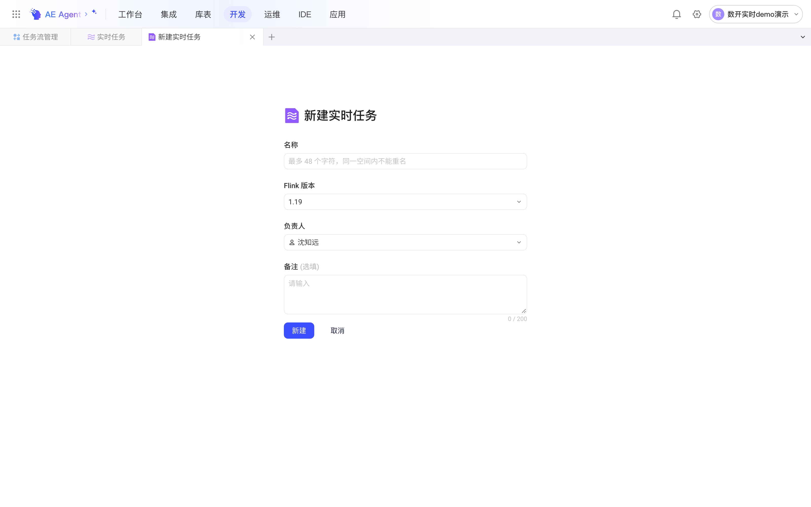
Task: Go to 工作台 menu
Action: point(130,14)
